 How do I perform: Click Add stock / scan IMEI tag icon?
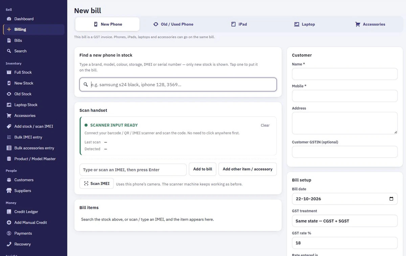click(x=9, y=126)
